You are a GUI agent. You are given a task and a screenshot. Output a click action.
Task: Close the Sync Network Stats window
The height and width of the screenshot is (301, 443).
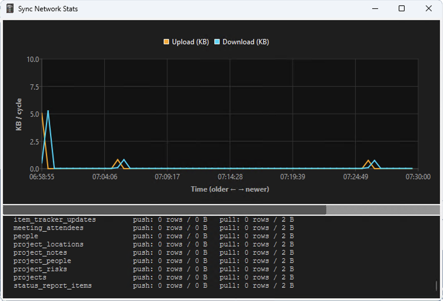pyautogui.click(x=429, y=9)
